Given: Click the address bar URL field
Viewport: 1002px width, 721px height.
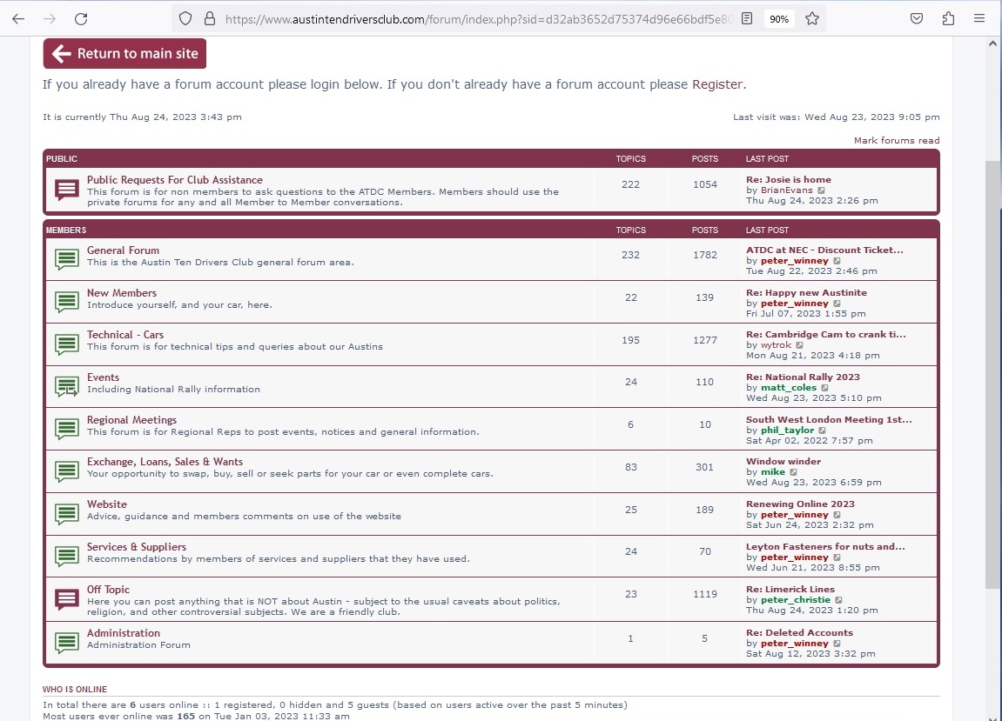Looking at the screenshot, I should coord(470,18).
